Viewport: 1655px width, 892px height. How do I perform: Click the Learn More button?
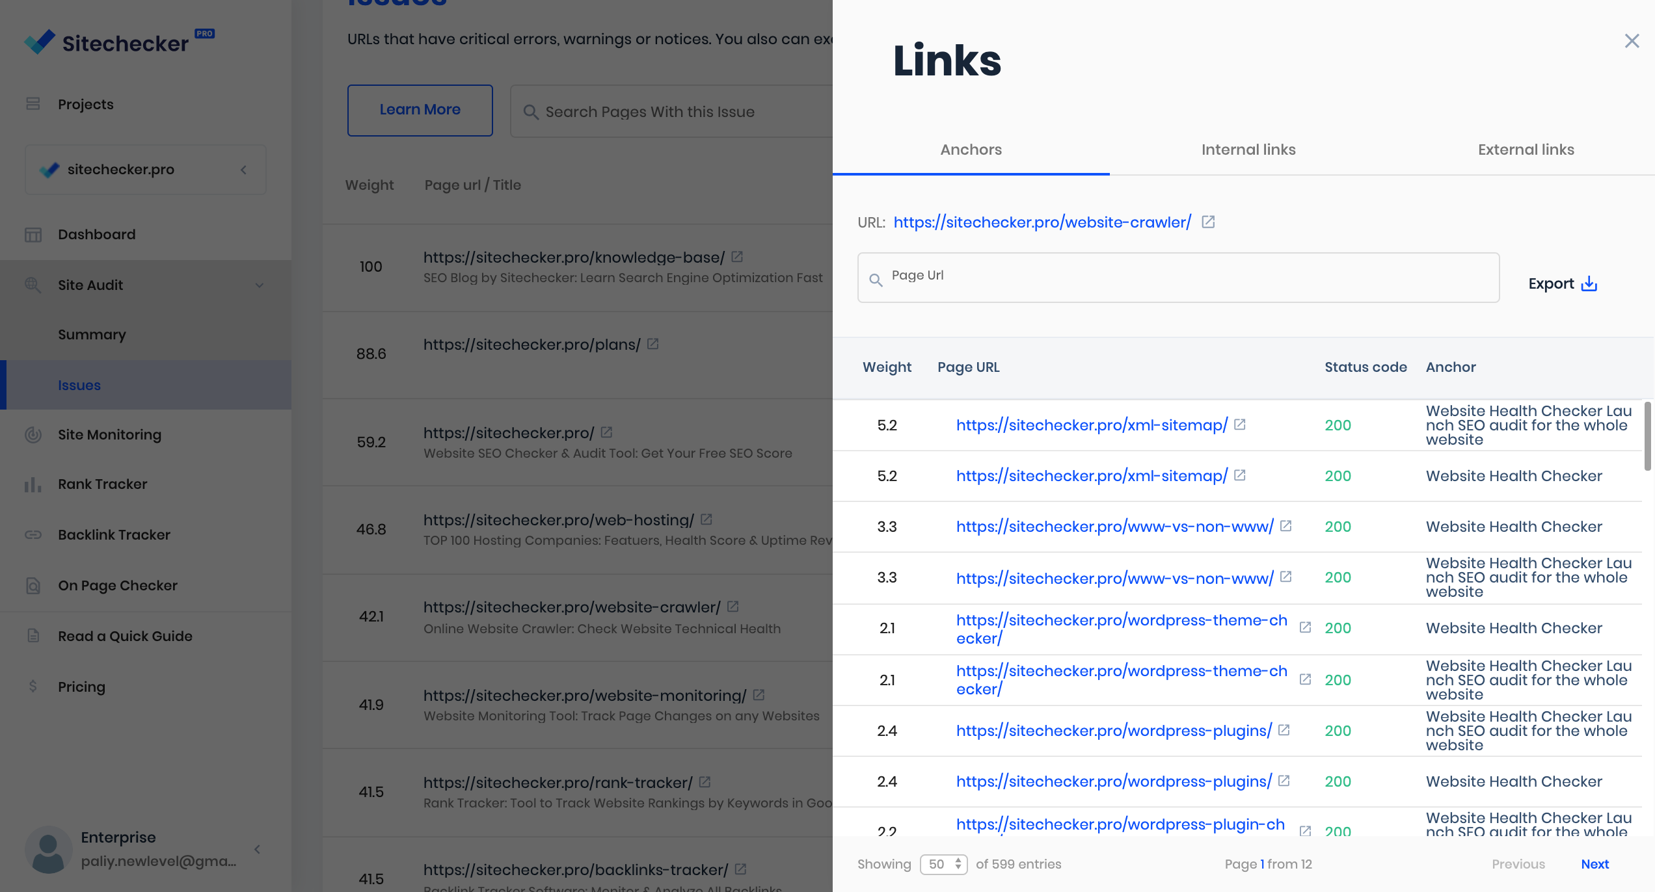[420, 110]
